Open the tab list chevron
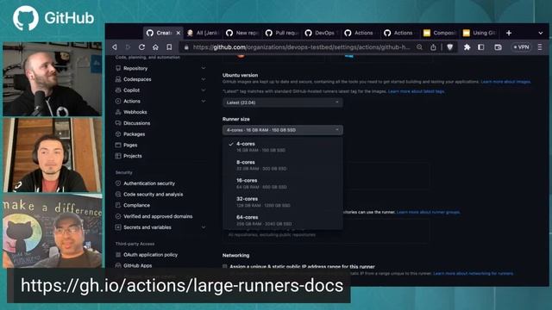Image resolution: width=552 pixels, height=310 pixels. point(541,33)
